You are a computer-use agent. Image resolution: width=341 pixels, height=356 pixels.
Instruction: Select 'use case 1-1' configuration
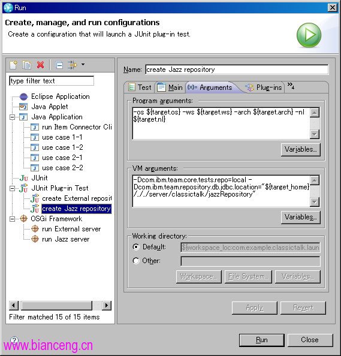coord(62,137)
